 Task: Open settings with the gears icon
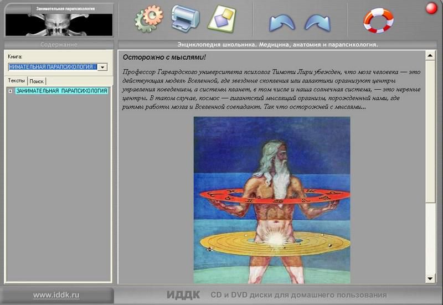pos(149,19)
